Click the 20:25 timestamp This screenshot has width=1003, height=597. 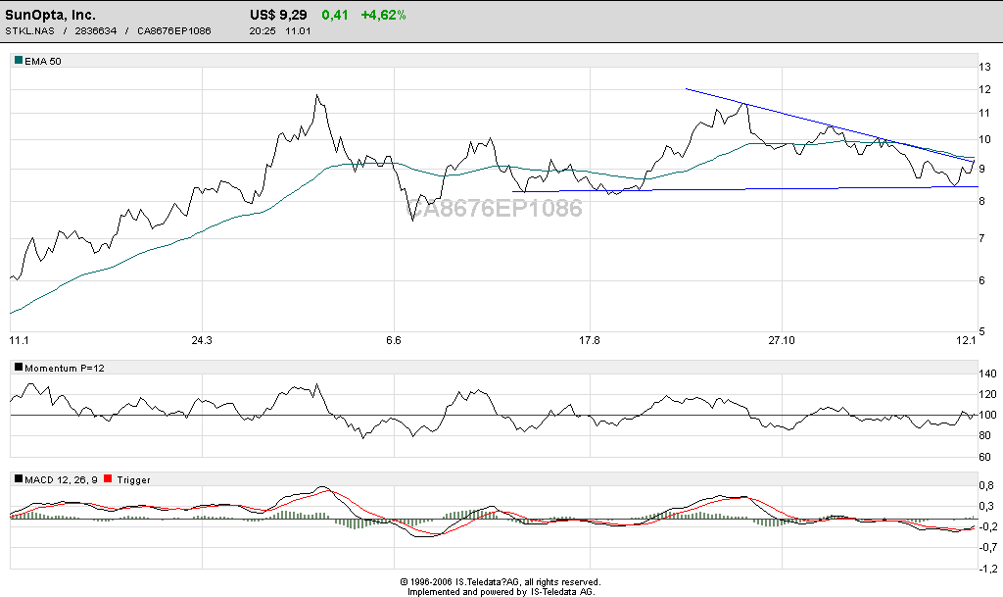[x=263, y=30]
